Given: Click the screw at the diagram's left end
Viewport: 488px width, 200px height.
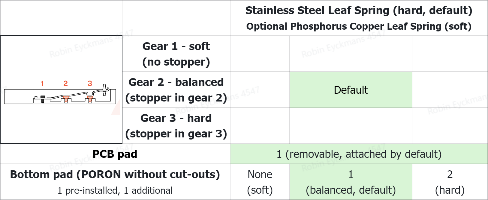Looking at the screenshot, I should pyautogui.click(x=42, y=99).
